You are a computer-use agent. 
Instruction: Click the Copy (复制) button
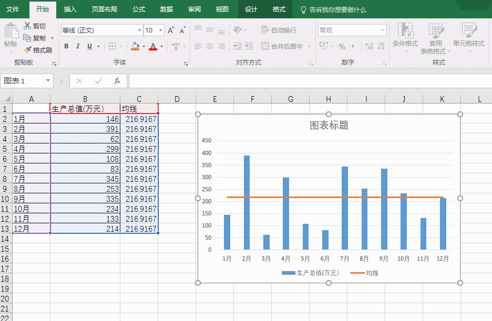35,38
